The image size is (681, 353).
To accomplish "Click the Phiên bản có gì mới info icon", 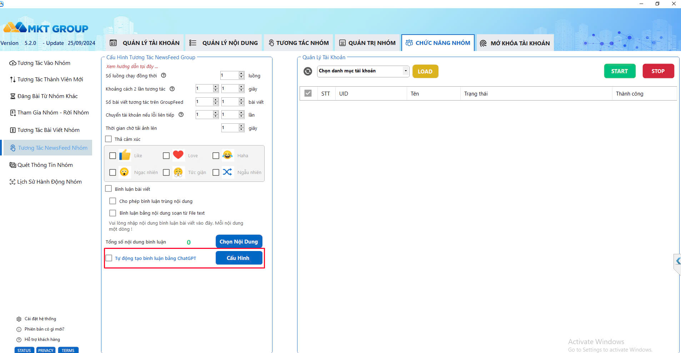I will coord(19,329).
